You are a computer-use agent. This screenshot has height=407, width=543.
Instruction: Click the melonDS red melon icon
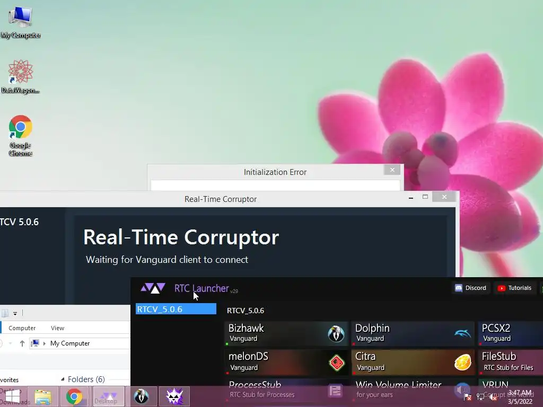coord(337,362)
